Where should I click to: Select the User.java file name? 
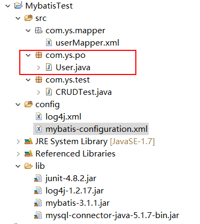pyautogui.click(x=73, y=68)
